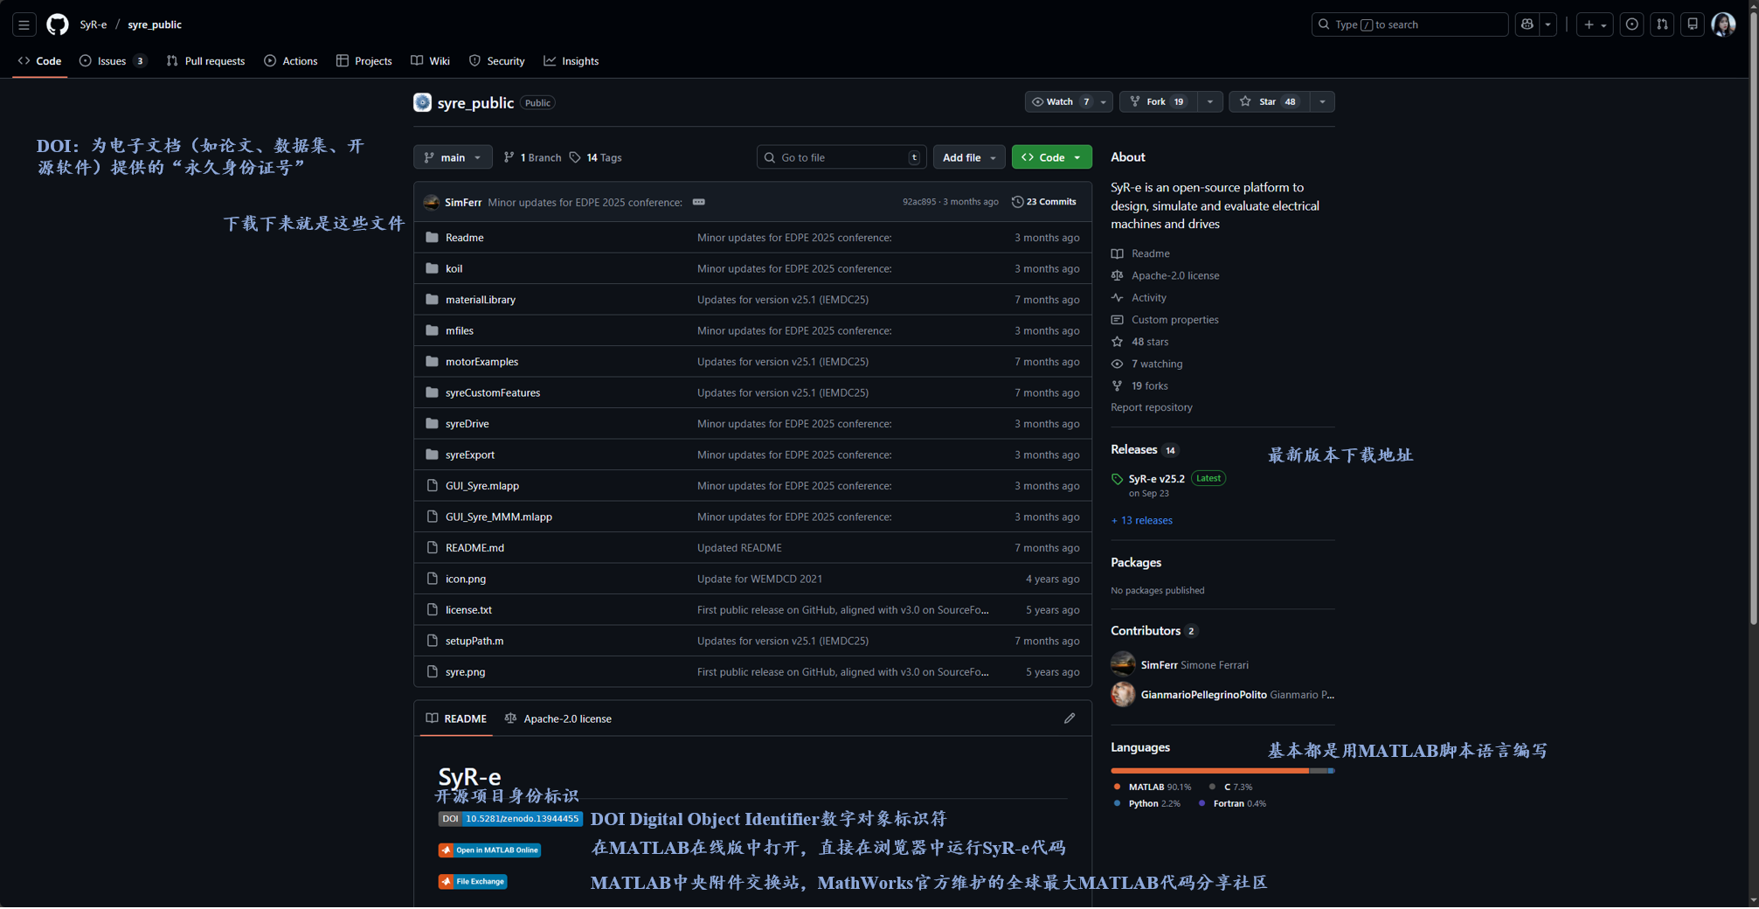Screen dimensions: 1759x909
Task: Expand the Watch notification options arrow
Action: pyautogui.click(x=1104, y=102)
